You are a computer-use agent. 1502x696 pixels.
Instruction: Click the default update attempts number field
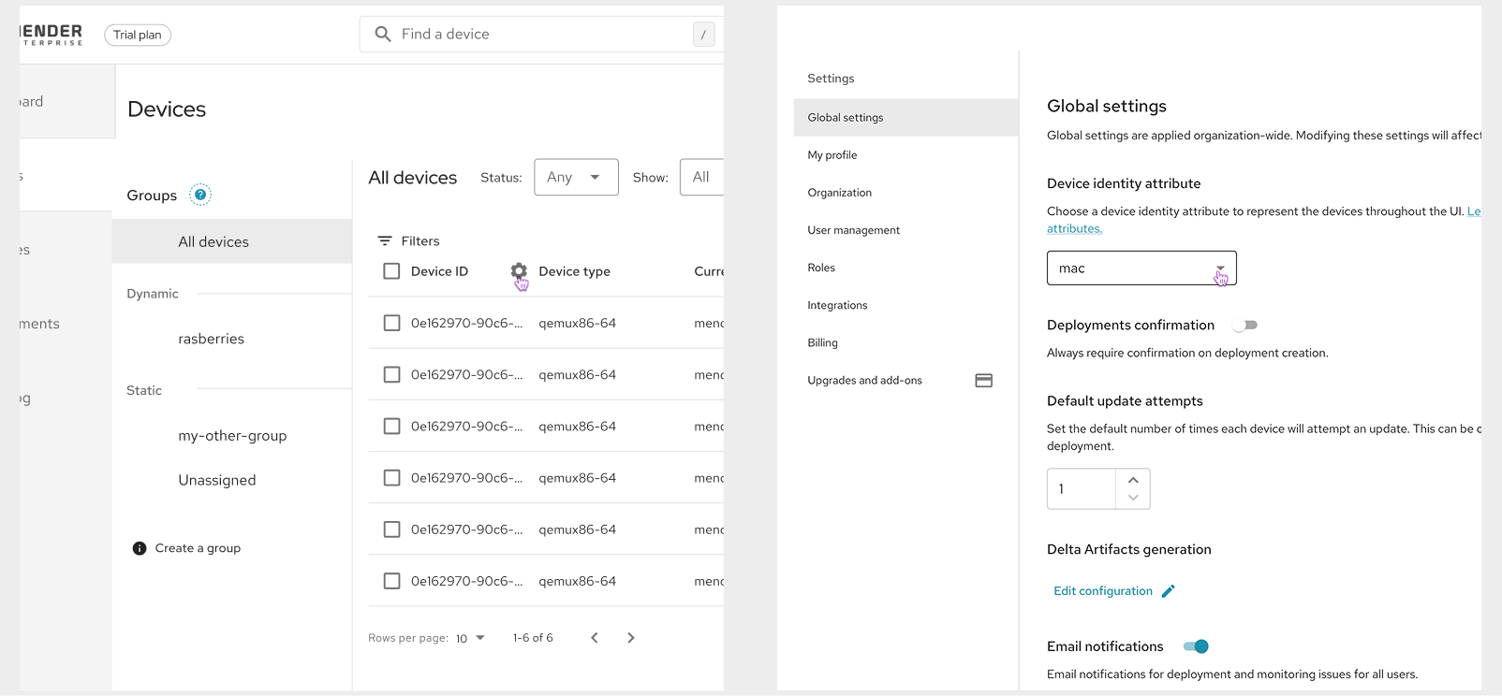click(x=1082, y=489)
